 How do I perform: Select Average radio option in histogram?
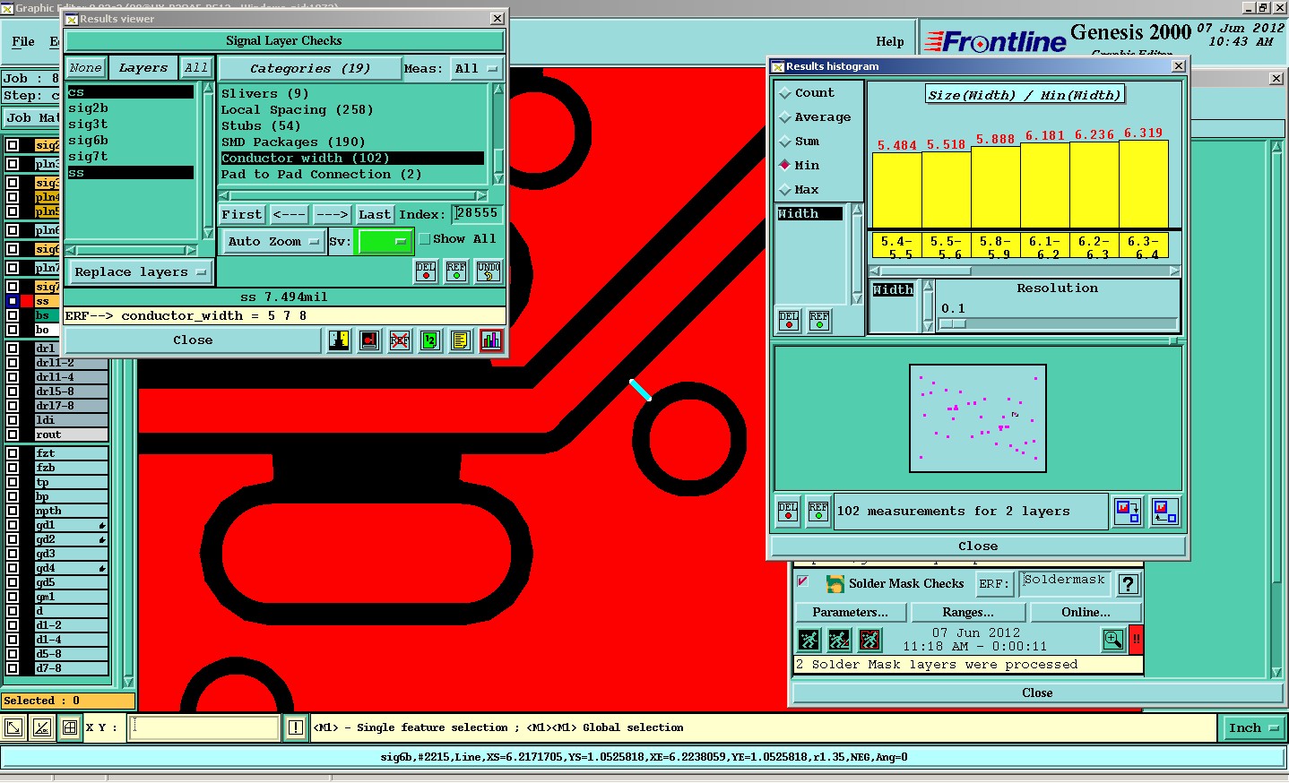pyautogui.click(x=785, y=117)
